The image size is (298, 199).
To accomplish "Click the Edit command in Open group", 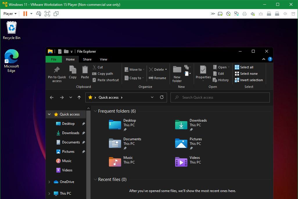I will (x=218, y=74).
